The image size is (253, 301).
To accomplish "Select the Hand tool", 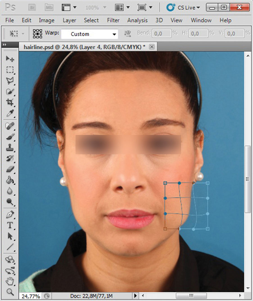I will point(10,280).
